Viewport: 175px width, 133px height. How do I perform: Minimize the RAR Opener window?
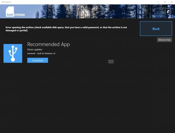click(x=157, y=2)
